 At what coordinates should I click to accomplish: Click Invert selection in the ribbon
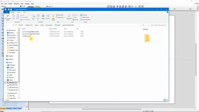coord(85,20)
